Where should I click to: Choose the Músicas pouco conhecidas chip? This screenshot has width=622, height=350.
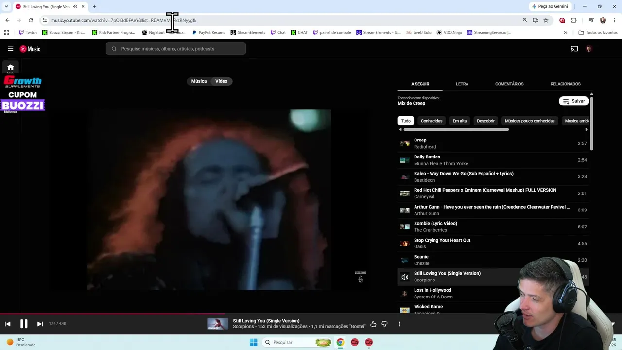[x=530, y=121]
